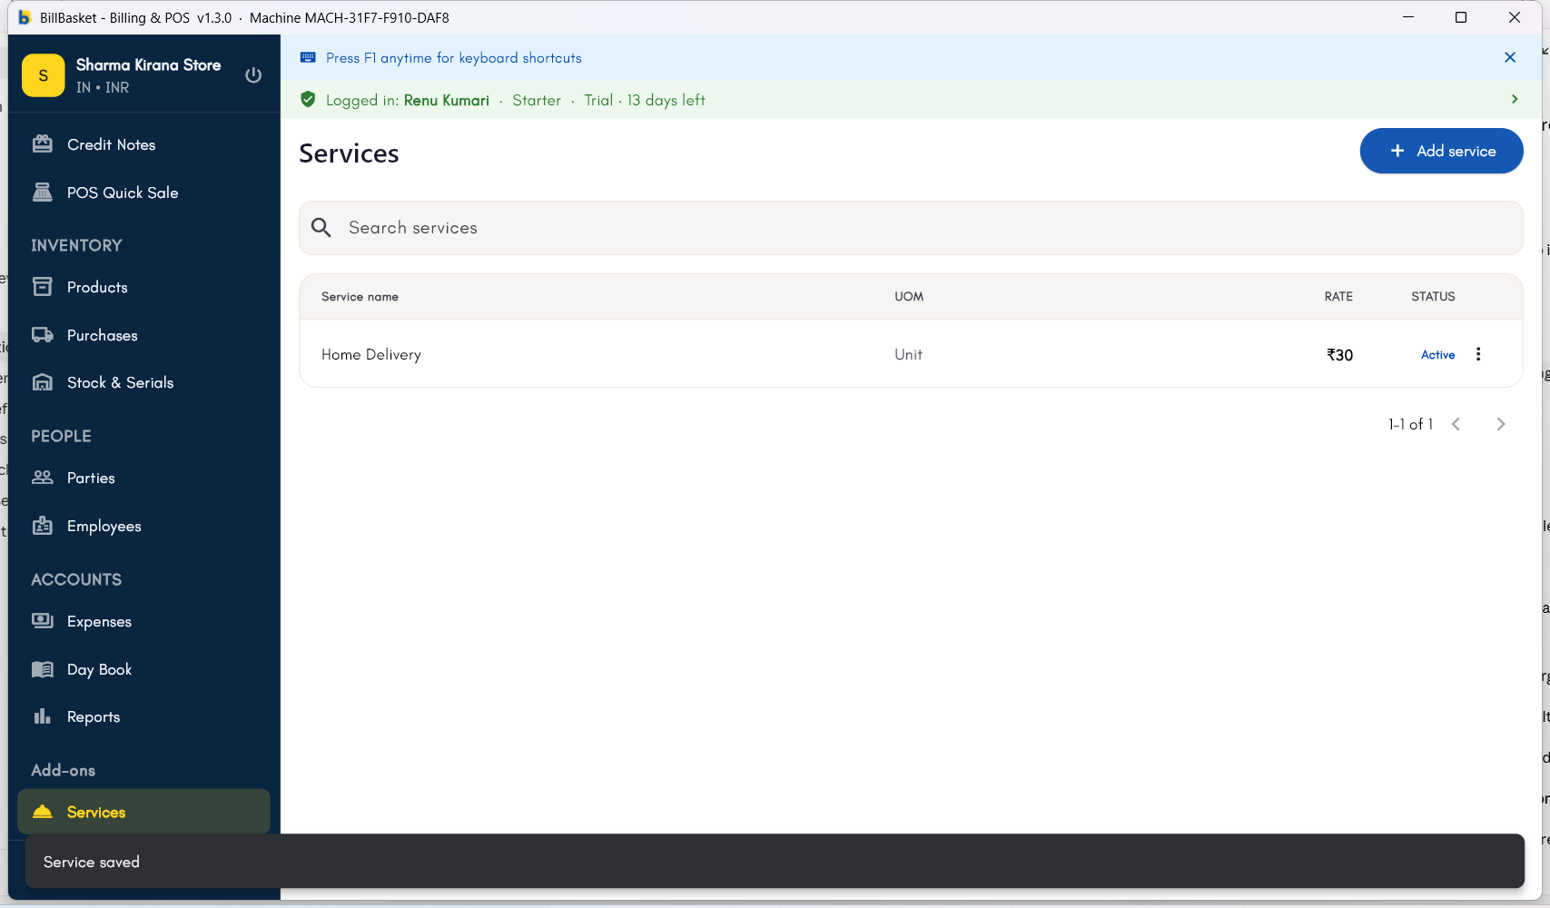Screen dimensions: 1550x908
Task: Click the plus icon in Add service
Action: (1397, 151)
